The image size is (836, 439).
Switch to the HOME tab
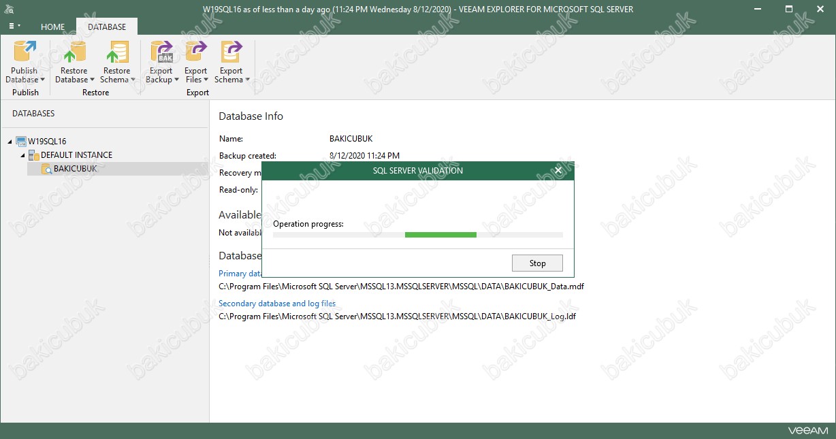click(x=53, y=27)
